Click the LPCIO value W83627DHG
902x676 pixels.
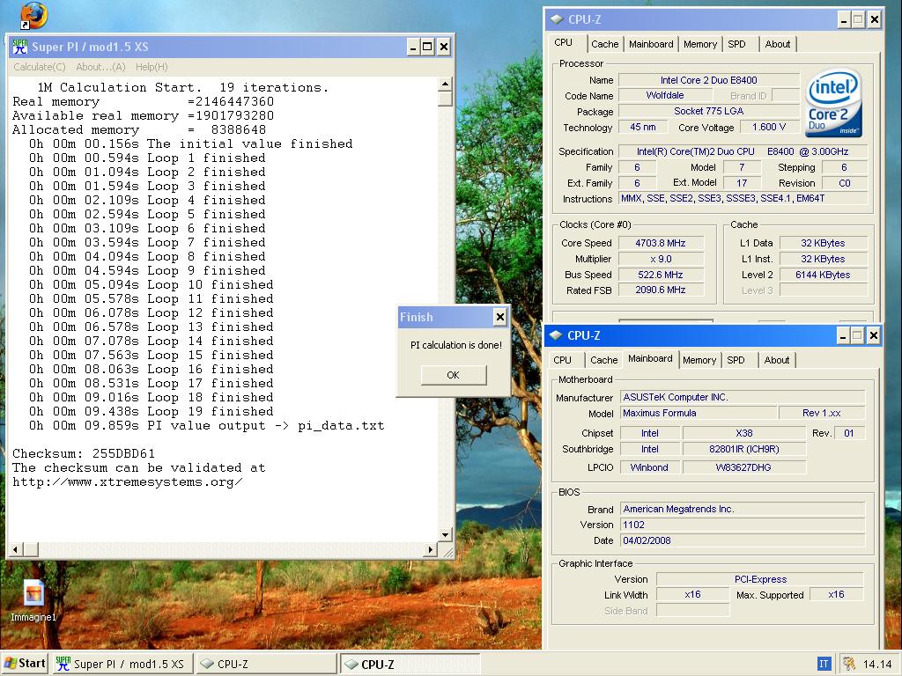pyautogui.click(x=743, y=468)
